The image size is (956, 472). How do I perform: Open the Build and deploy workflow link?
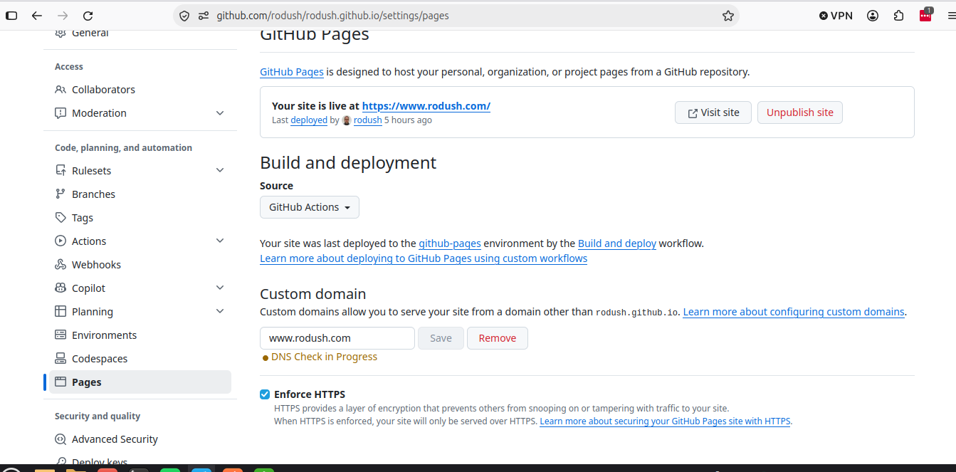(x=617, y=243)
